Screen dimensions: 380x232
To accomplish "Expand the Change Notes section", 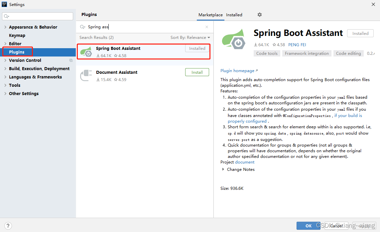I will tap(223, 169).
